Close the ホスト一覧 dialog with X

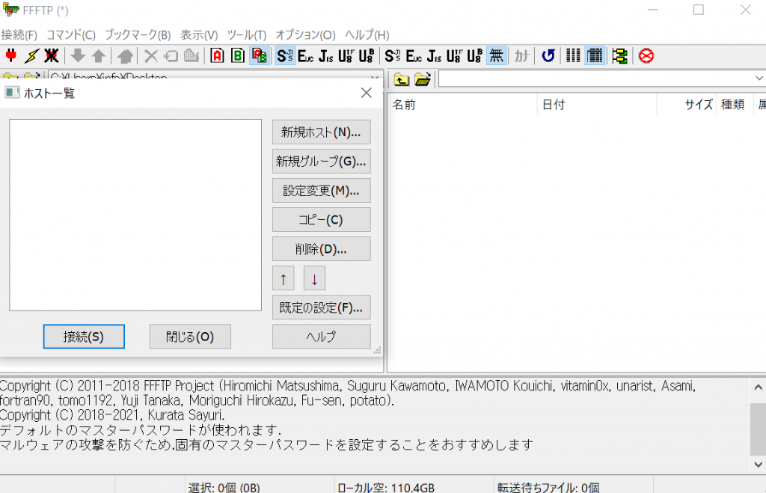tap(367, 93)
